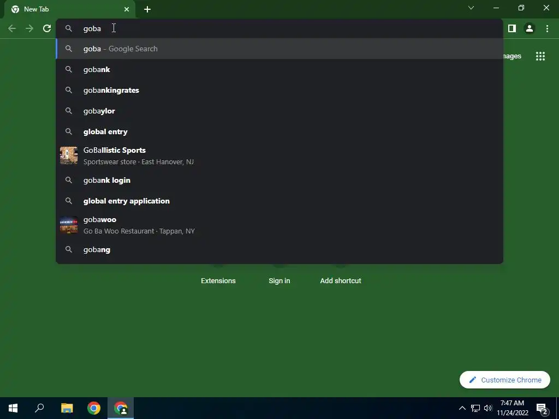Viewport: 559px width, 419px height.
Task: Open the profile avatar menu
Action: (x=530, y=28)
